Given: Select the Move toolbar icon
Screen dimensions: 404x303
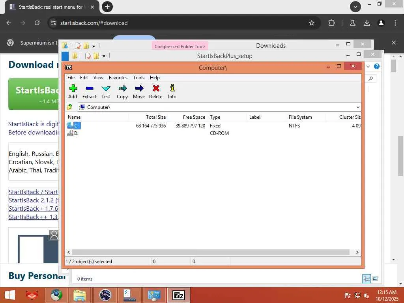Looking at the screenshot, I should click(x=139, y=92).
